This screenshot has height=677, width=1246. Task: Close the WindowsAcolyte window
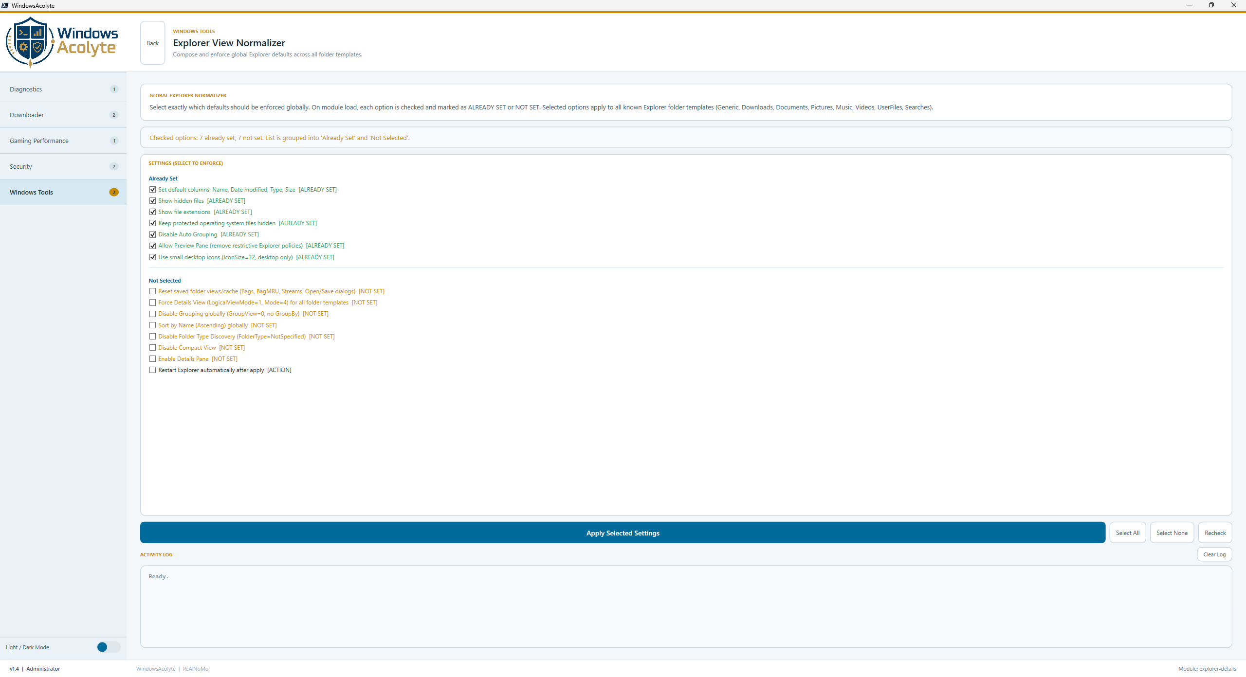(1234, 5)
